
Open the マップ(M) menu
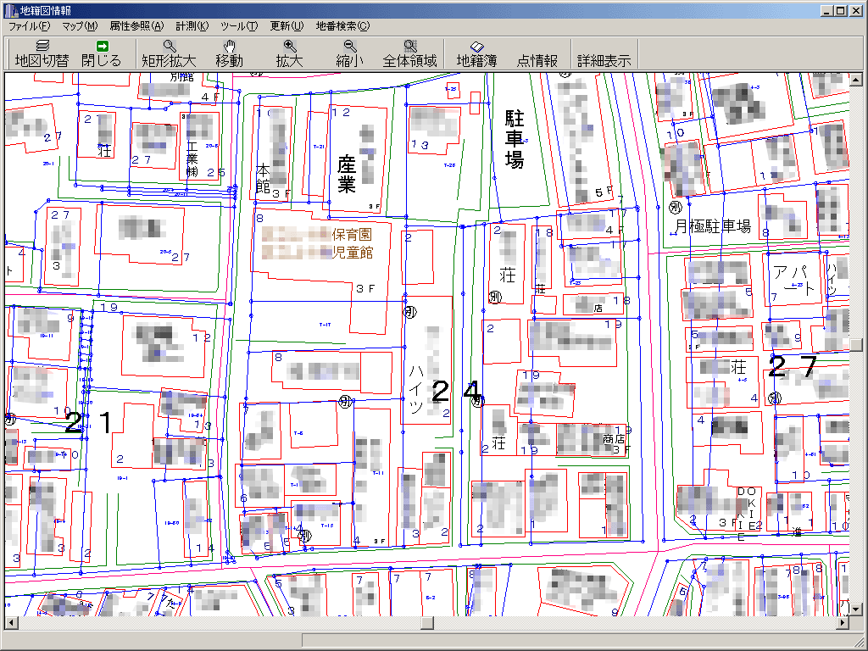[80, 26]
